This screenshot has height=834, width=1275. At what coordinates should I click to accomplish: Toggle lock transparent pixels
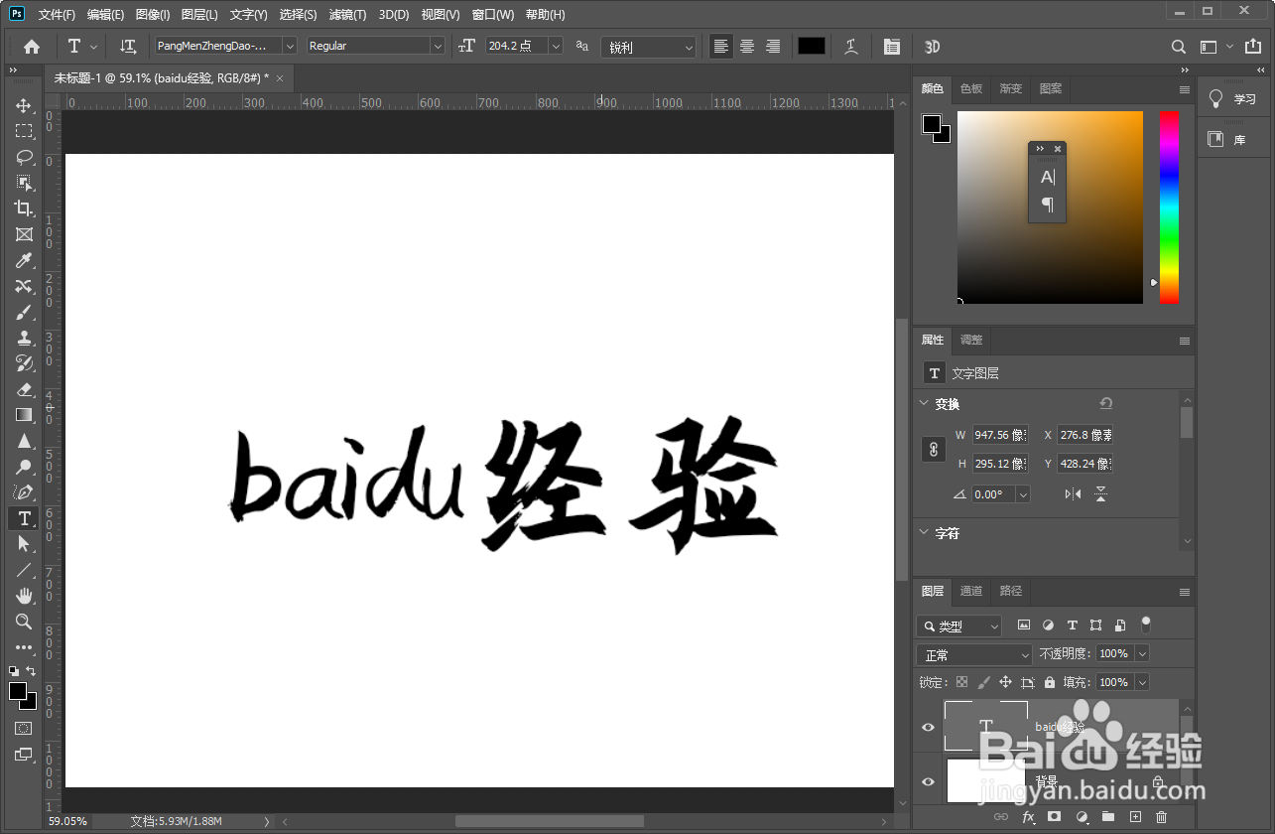point(961,682)
